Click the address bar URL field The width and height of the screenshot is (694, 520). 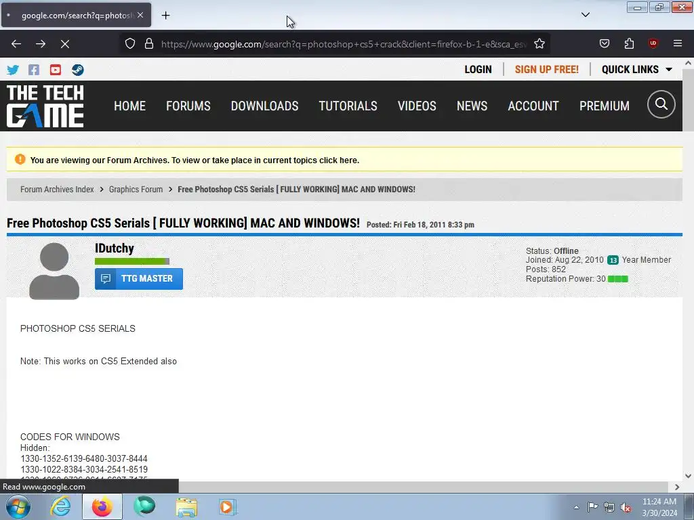pos(344,44)
